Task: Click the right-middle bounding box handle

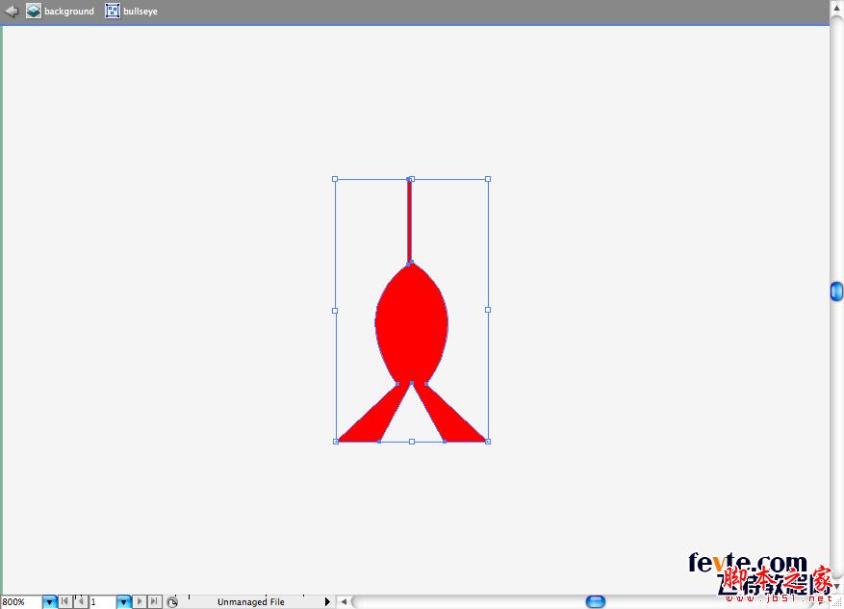Action: (x=488, y=310)
